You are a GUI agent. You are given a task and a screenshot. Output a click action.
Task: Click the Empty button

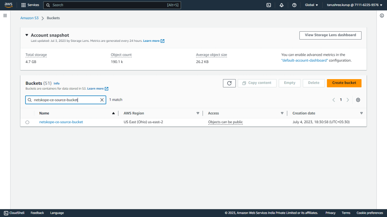point(289,83)
